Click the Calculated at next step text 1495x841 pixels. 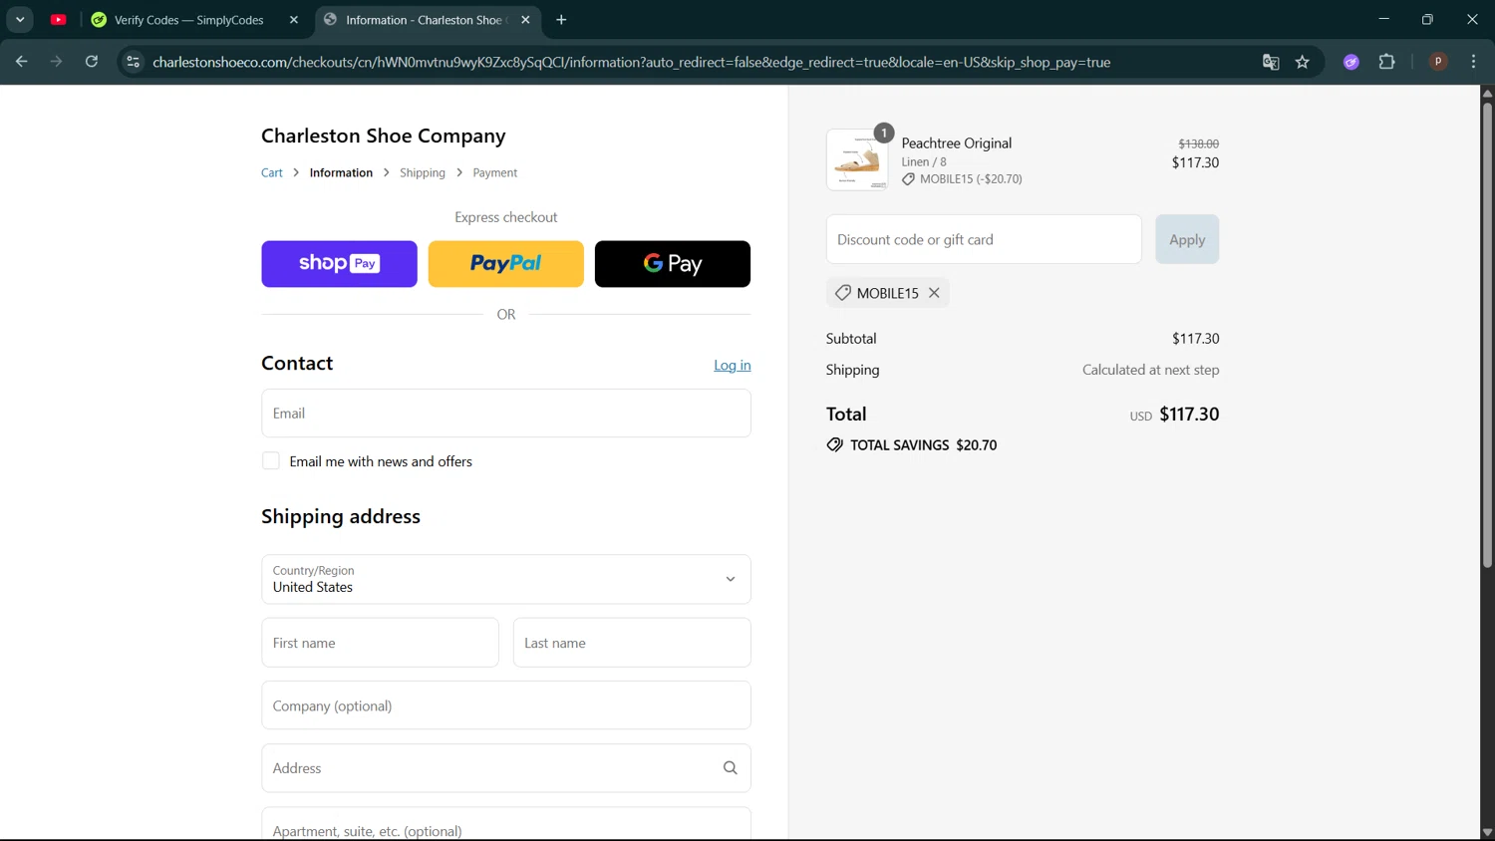(1151, 370)
